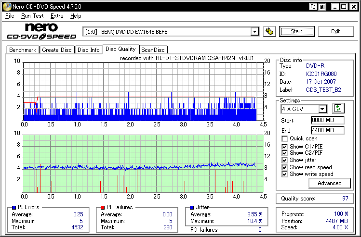Open the Run Test menu
The width and height of the screenshot is (361, 237).
pyautogui.click(x=32, y=16)
